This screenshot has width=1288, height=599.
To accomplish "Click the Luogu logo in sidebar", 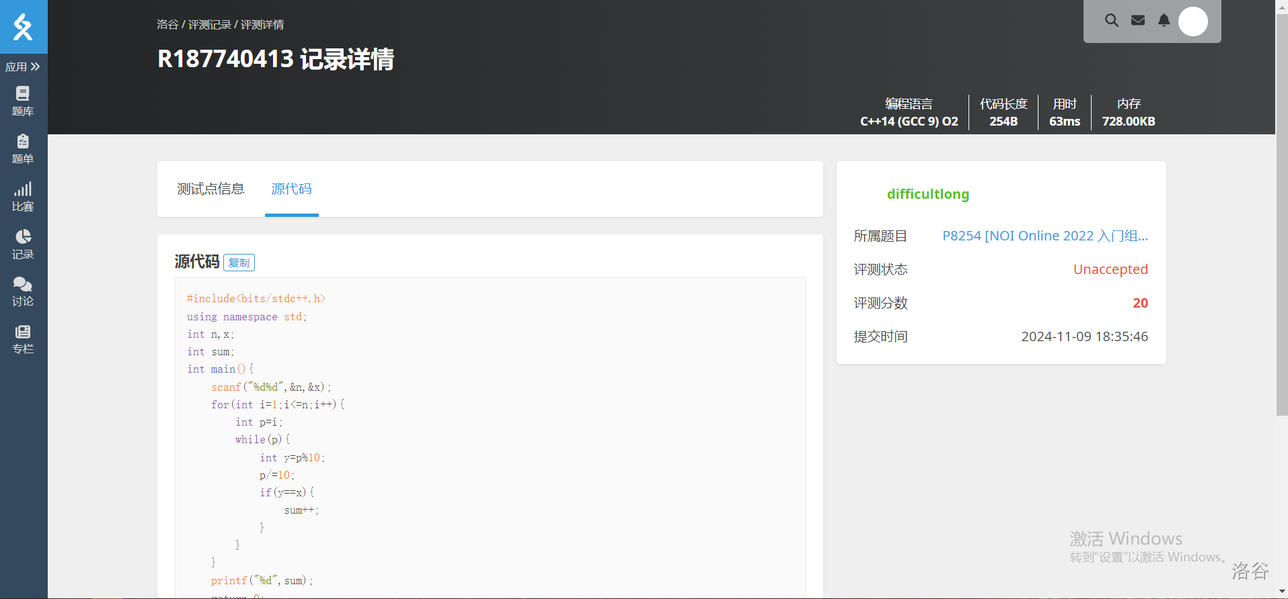I will [24, 27].
